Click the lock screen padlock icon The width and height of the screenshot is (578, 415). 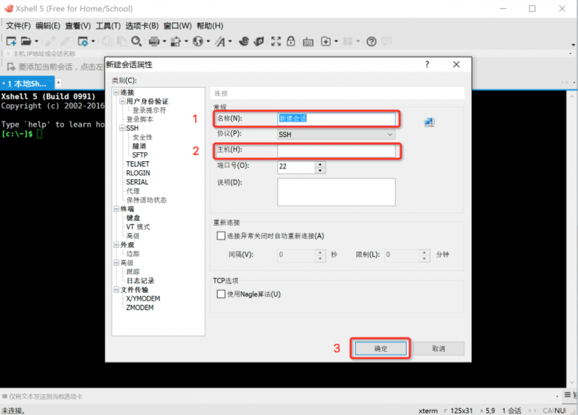[291, 41]
